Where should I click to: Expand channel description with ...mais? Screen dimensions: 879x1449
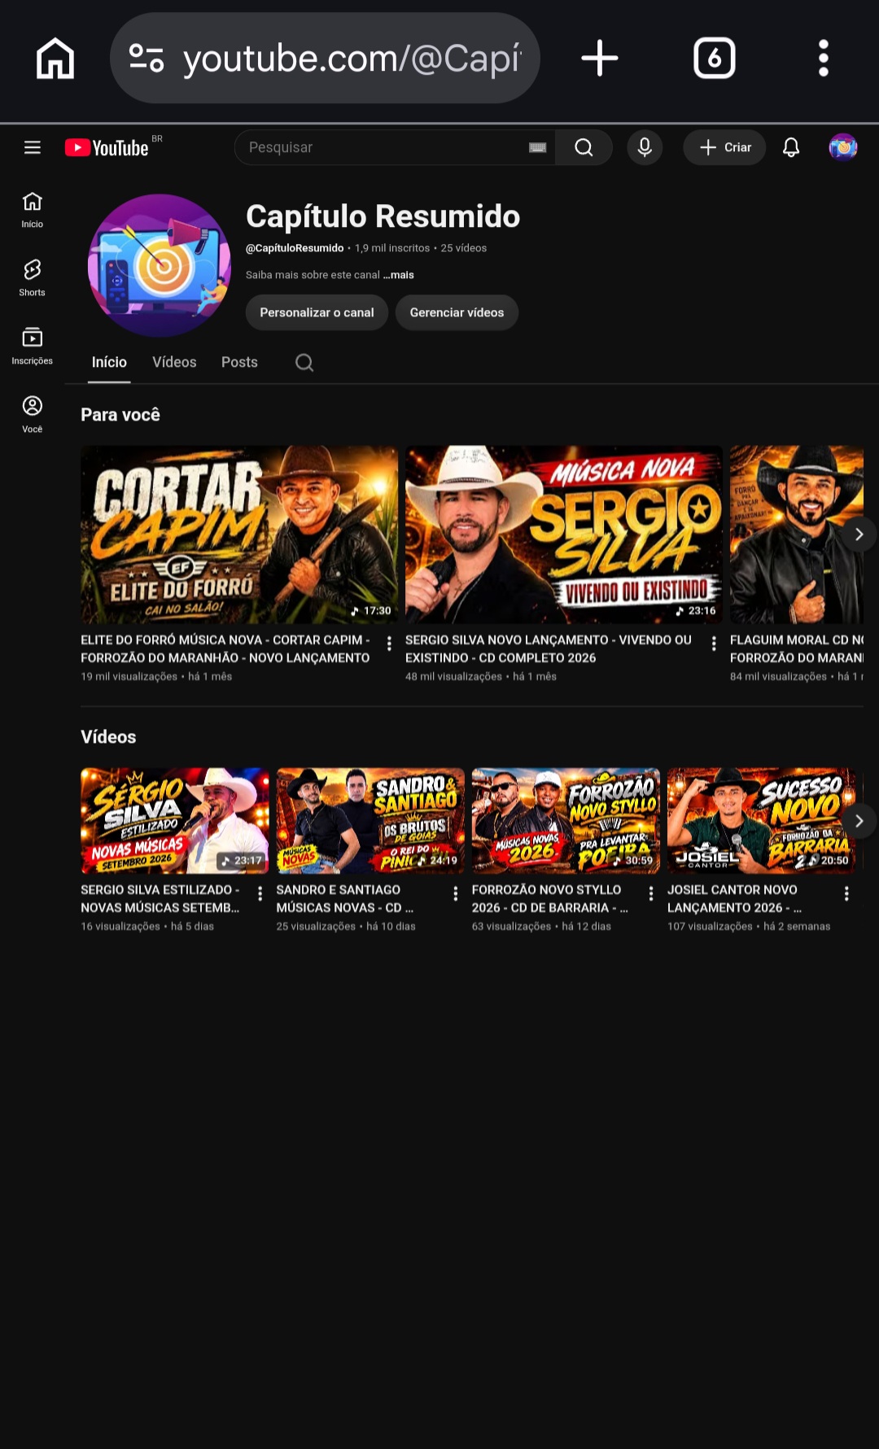399,275
